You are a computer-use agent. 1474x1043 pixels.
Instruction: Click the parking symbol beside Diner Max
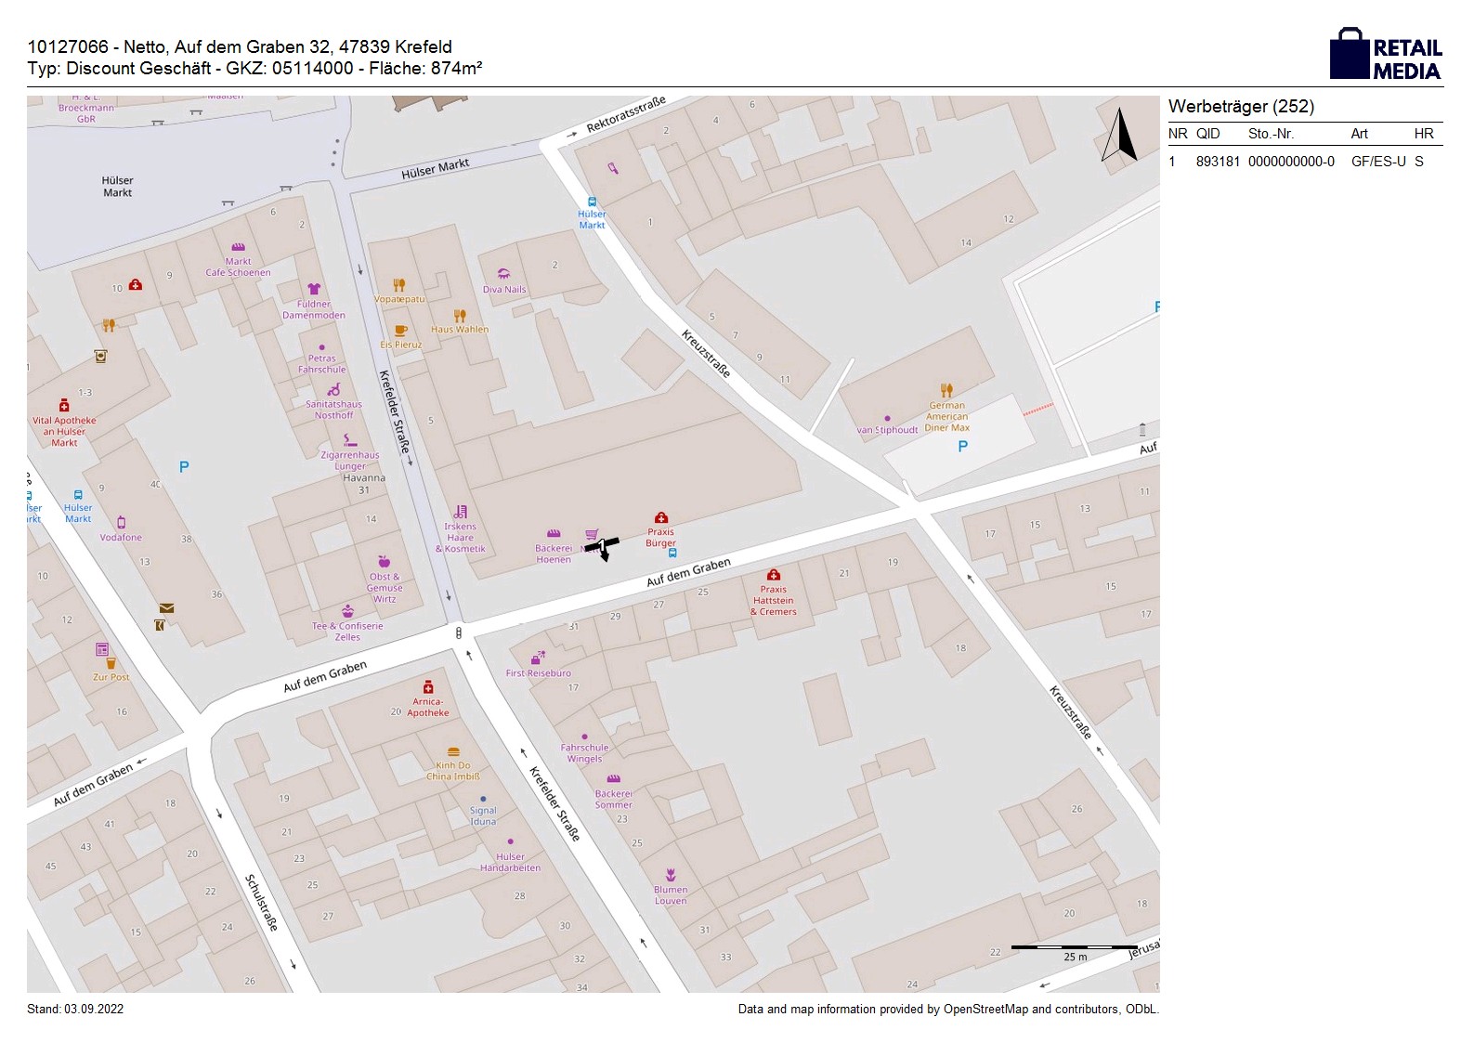coord(963,447)
